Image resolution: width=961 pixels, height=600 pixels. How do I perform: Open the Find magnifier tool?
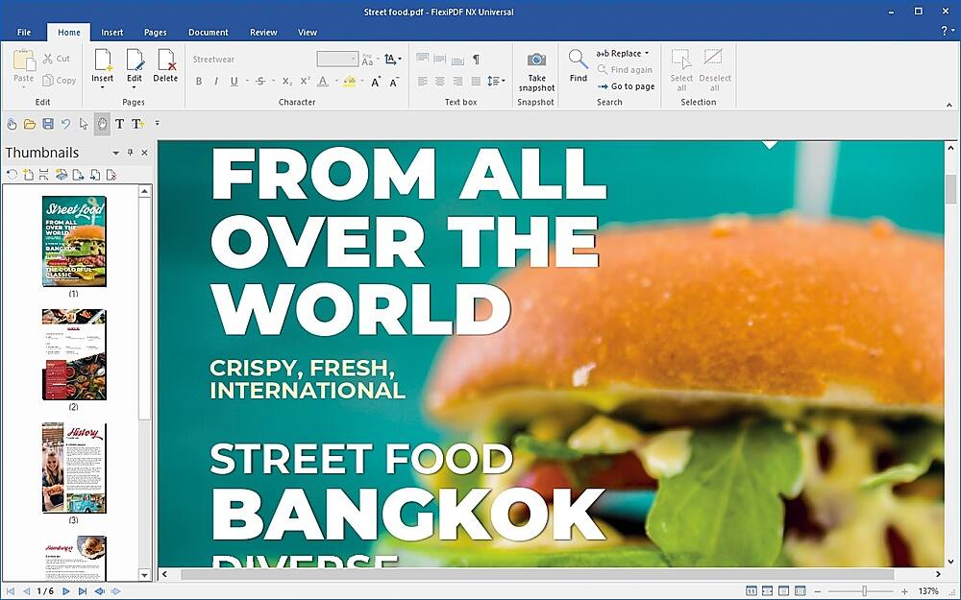point(578,59)
